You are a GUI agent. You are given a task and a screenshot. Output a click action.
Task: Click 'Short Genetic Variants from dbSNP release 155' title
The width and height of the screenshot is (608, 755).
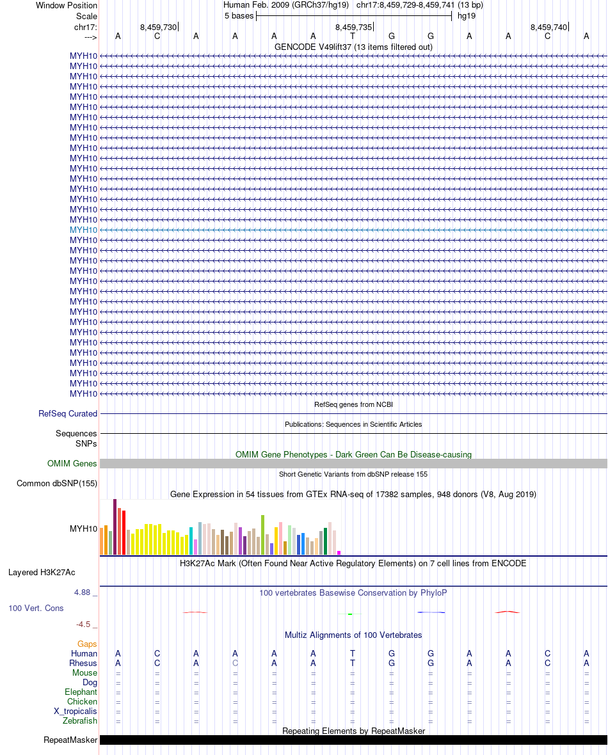point(353,474)
